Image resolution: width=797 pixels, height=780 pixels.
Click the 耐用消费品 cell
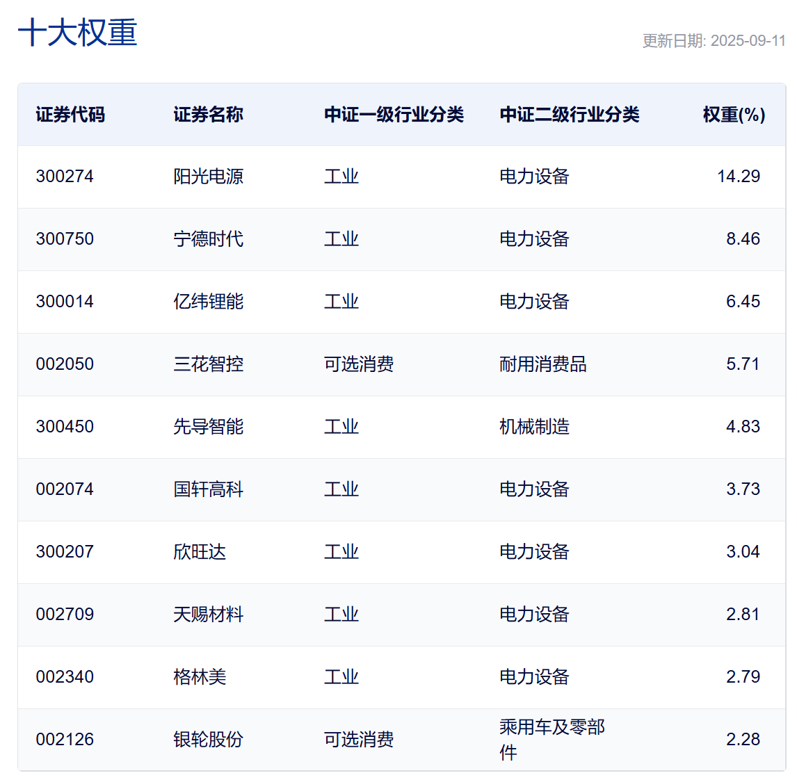543,364
